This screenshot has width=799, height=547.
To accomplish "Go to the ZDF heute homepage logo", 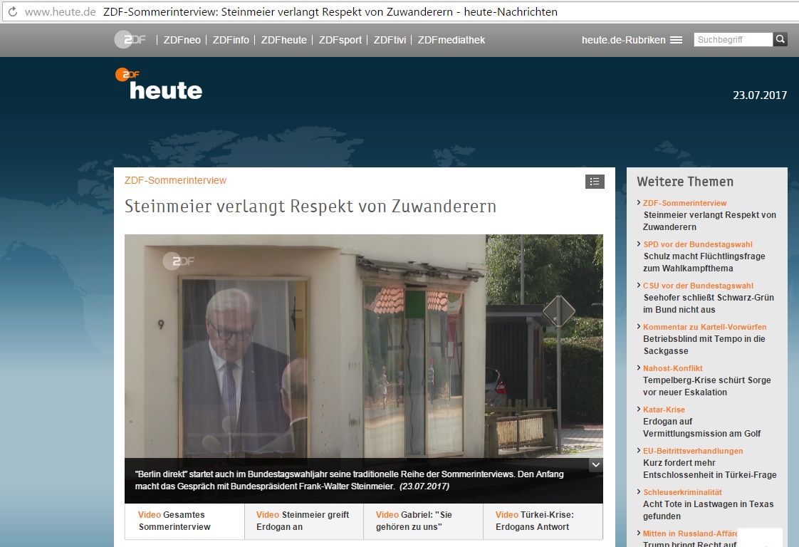I will [x=159, y=84].
